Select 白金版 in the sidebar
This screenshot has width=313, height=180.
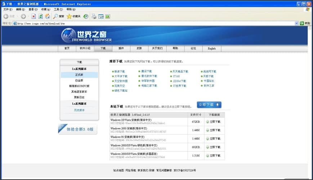79,80
